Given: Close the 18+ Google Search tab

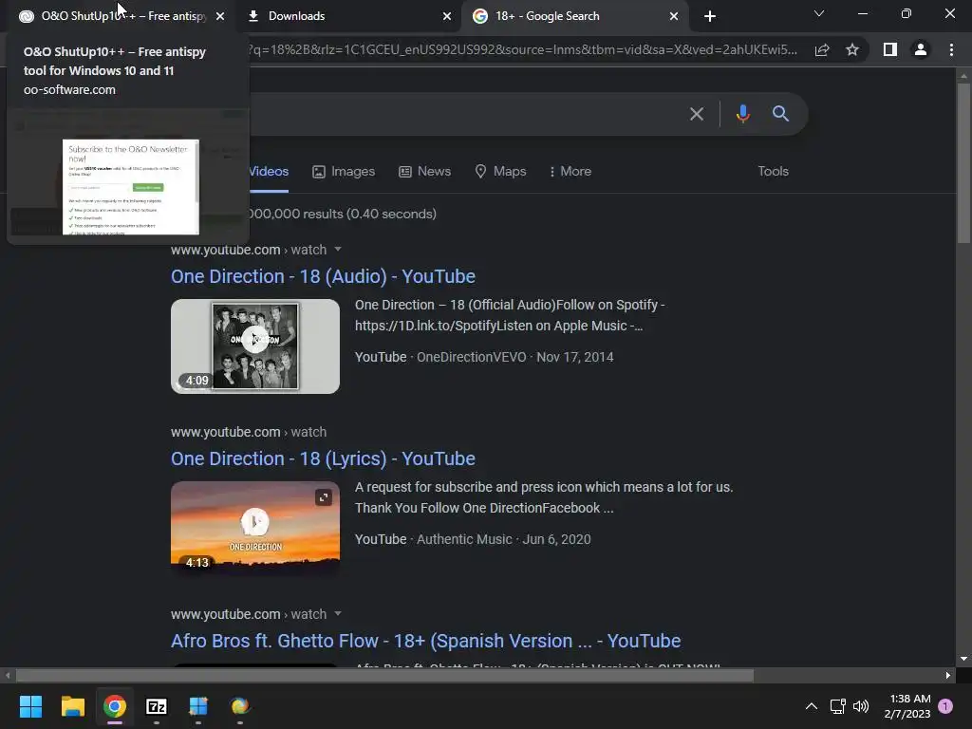Looking at the screenshot, I should coord(674,16).
